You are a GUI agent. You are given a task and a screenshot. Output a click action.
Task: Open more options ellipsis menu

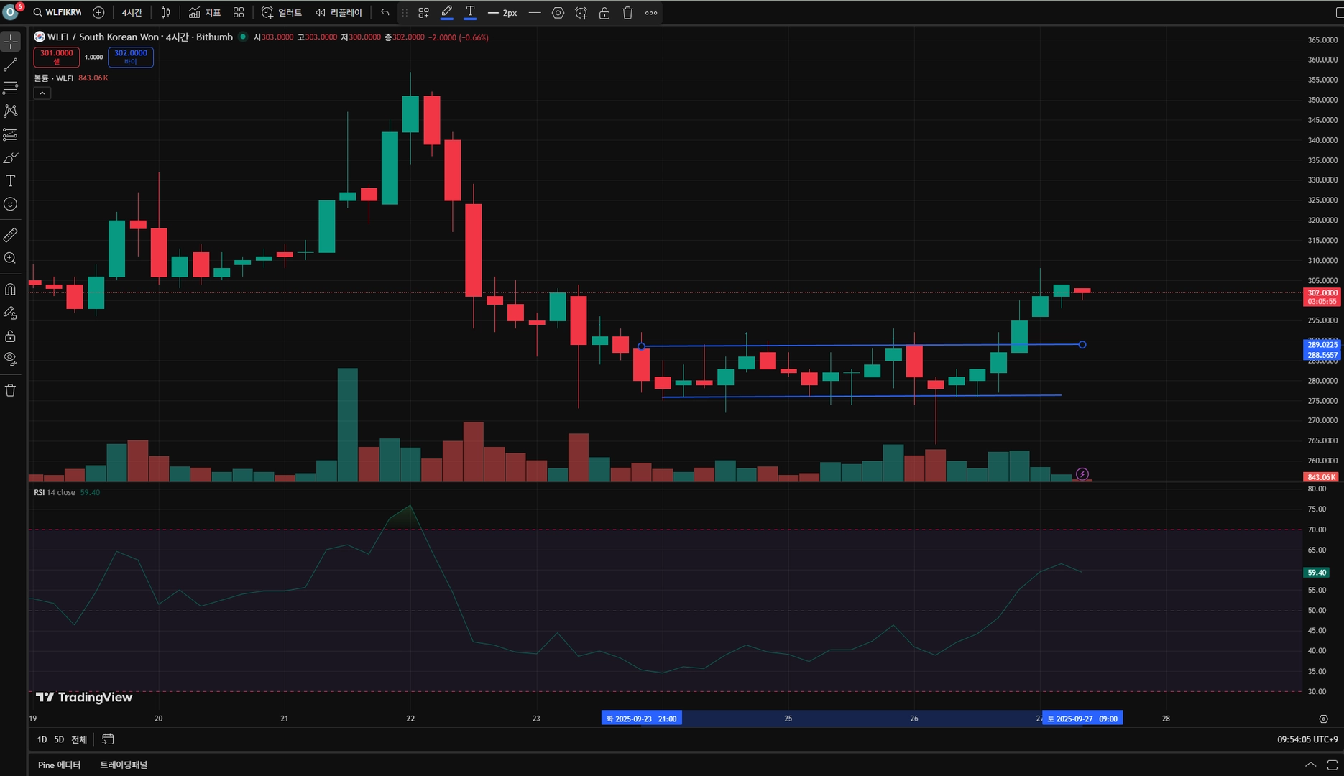(x=651, y=13)
